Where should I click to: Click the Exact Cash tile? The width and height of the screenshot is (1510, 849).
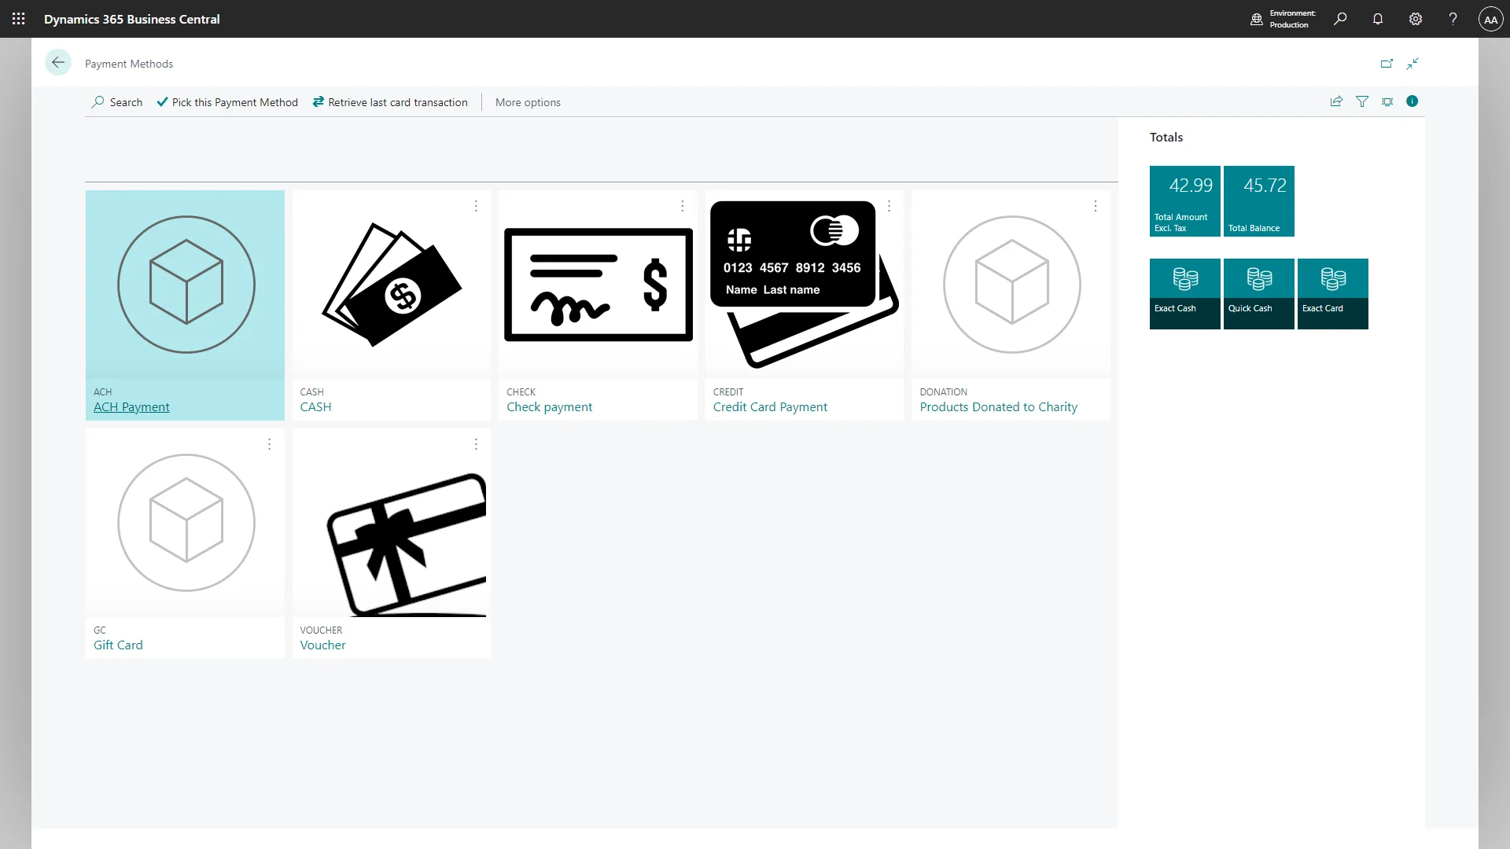(1184, 293)
